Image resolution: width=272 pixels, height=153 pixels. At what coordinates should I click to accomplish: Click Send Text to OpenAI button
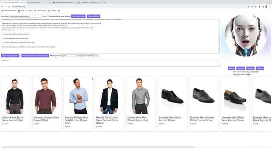click(10, 56)
